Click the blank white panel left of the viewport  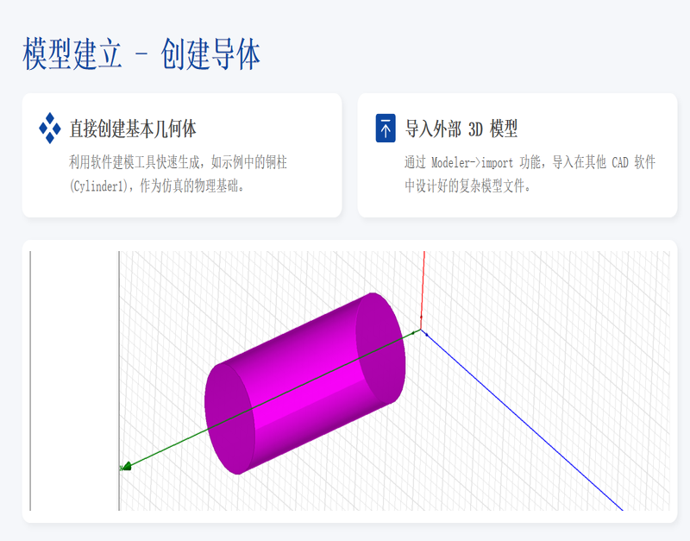pos(74,380)
